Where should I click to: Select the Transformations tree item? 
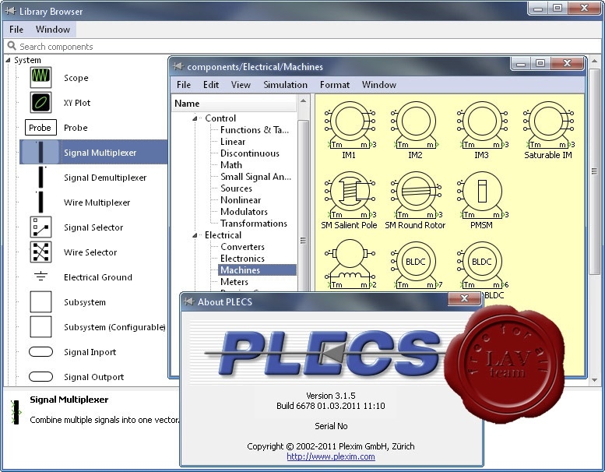[x=254, y=223]
